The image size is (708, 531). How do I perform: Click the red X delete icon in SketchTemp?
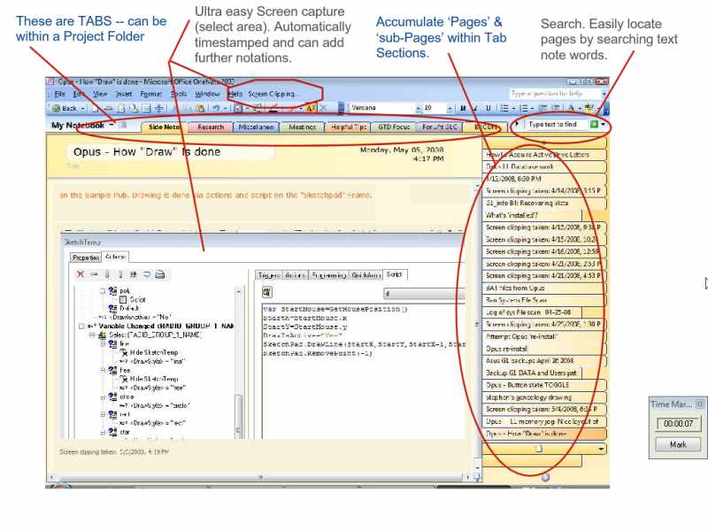click(x=81, y=274)
